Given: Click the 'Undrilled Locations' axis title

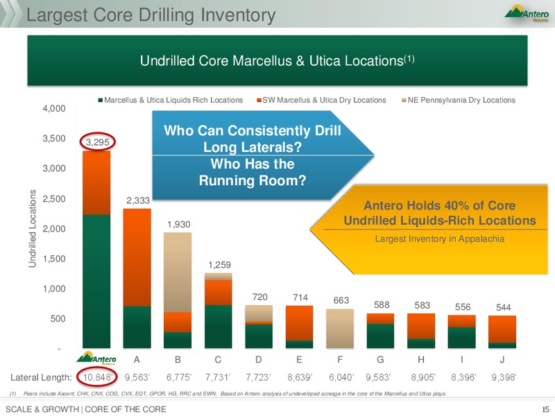Looking at the screenshot, I should click(x=32, y=229).
